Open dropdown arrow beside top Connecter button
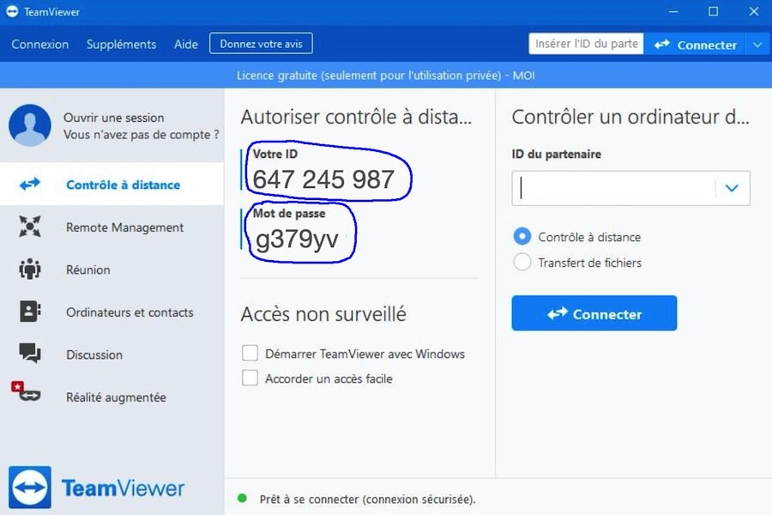The image size is (772, 515). (757, 45)
